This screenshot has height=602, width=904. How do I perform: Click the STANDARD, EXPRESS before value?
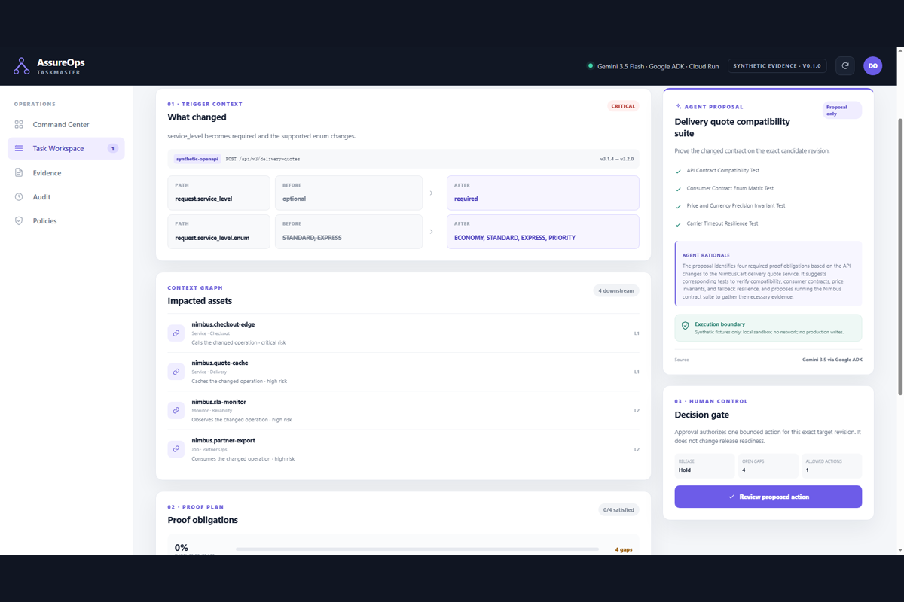(312, 238)
